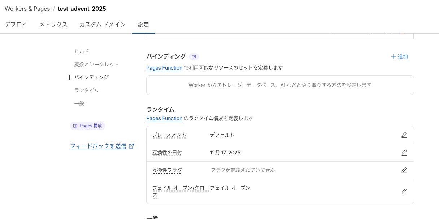This screenshot has width=439, height=219.
Task: Edit the プレースメント setting with its pencil icon
Action: click(404, 135)
